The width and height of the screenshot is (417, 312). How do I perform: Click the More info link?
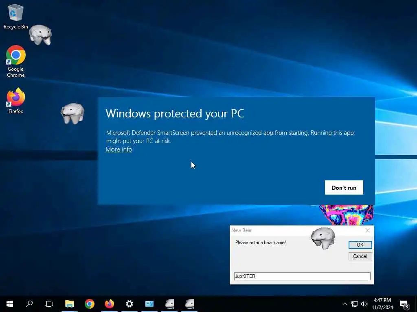pos(119,149)
